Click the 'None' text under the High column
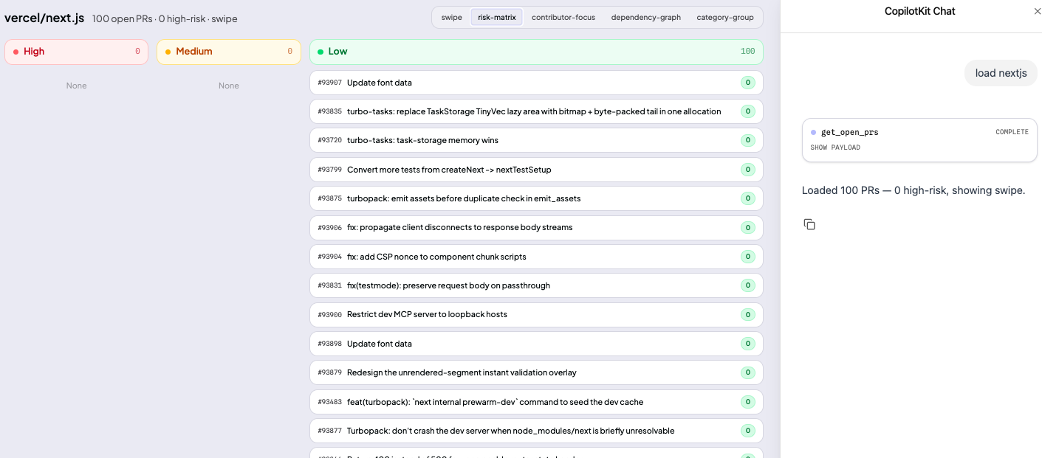Screen dimensions: 1042x458 click(76, 86)
